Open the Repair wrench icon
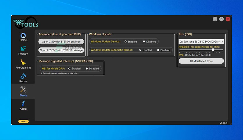Image resolution: width=243 pixels, height=140 pixels. pos(23,76)
